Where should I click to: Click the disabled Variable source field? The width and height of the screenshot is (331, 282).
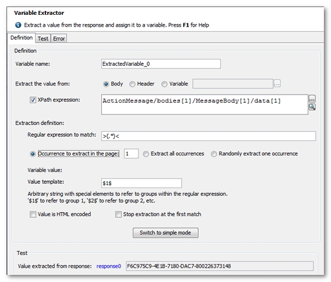[233, 83]
